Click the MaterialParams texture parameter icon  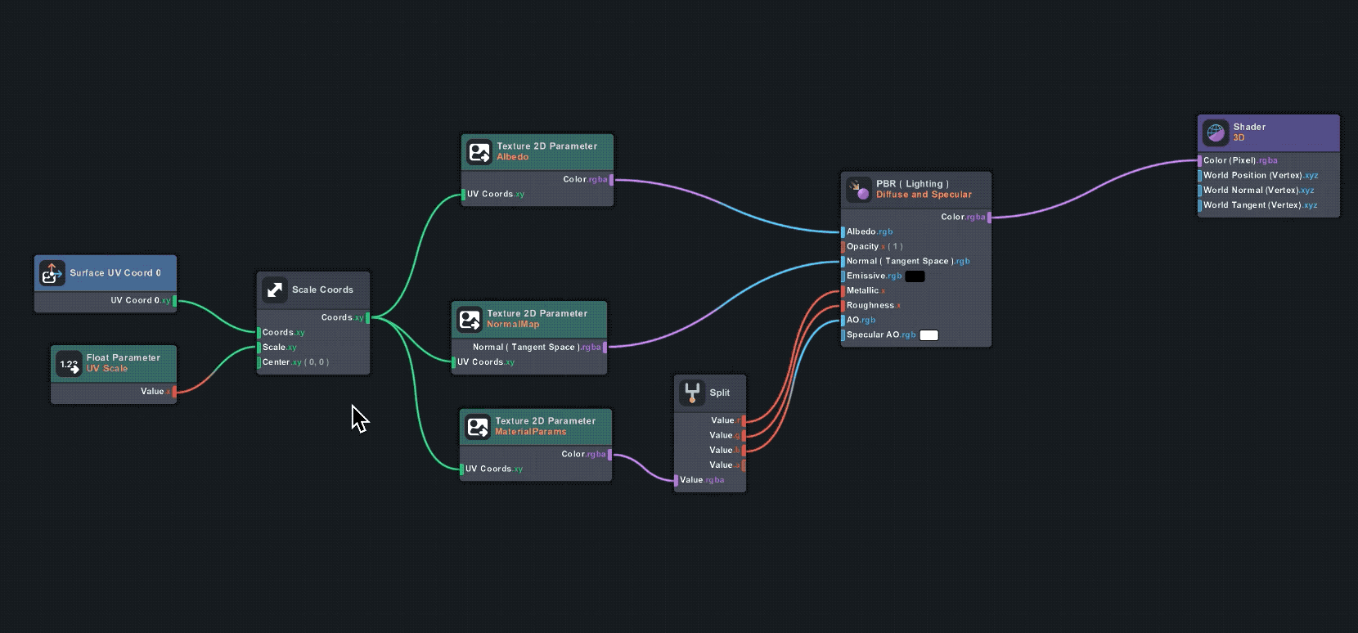[x=478, y=427]
